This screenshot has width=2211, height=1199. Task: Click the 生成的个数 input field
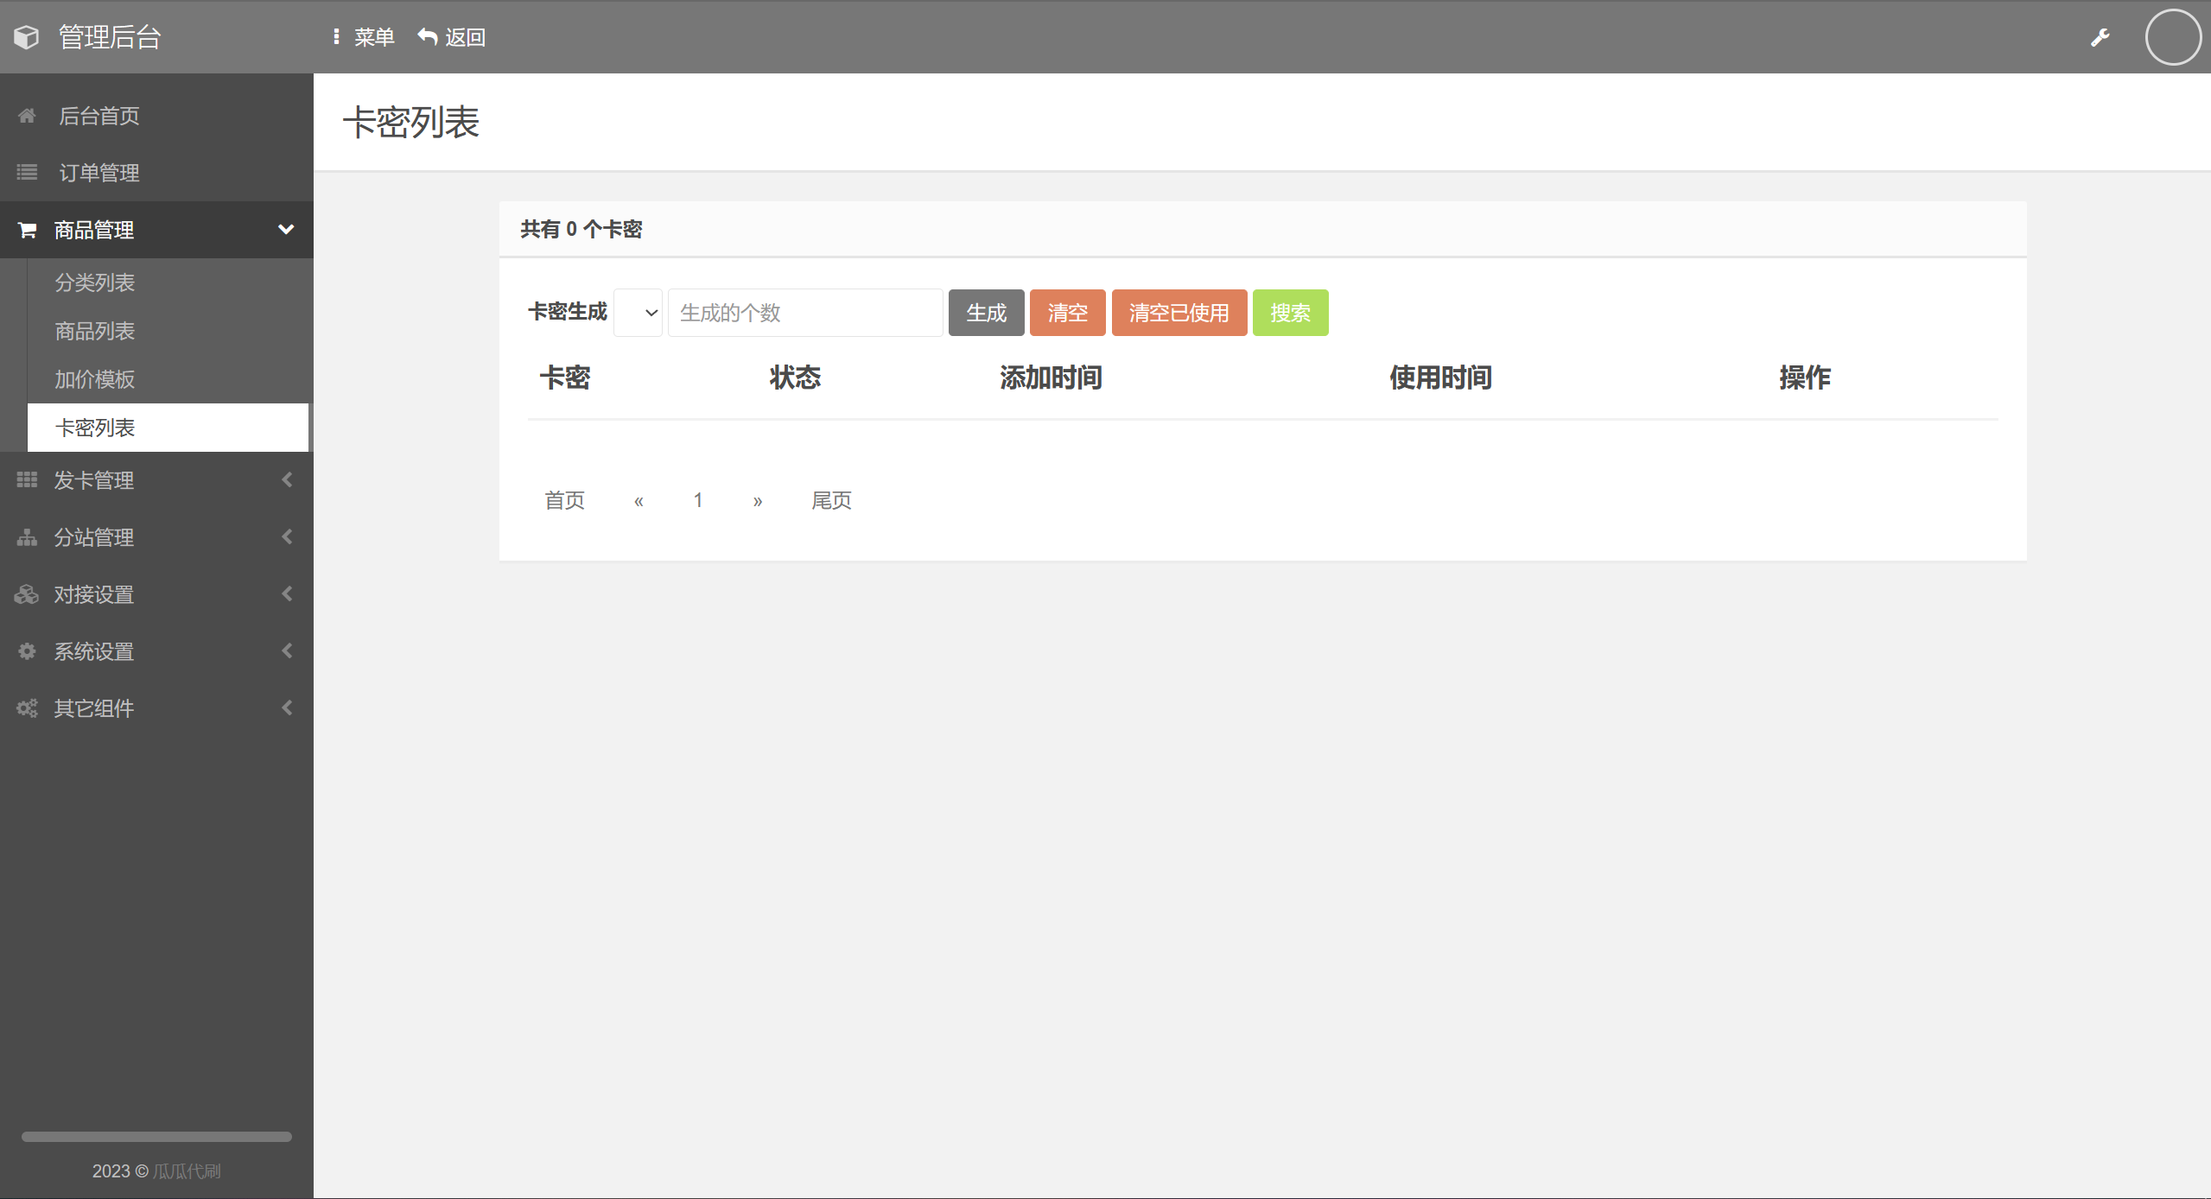804,313
